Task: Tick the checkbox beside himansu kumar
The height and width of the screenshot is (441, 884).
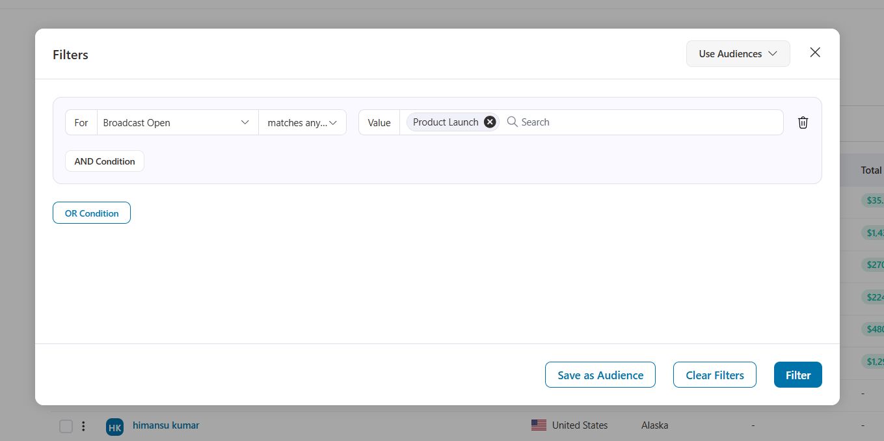Action: 66,426
